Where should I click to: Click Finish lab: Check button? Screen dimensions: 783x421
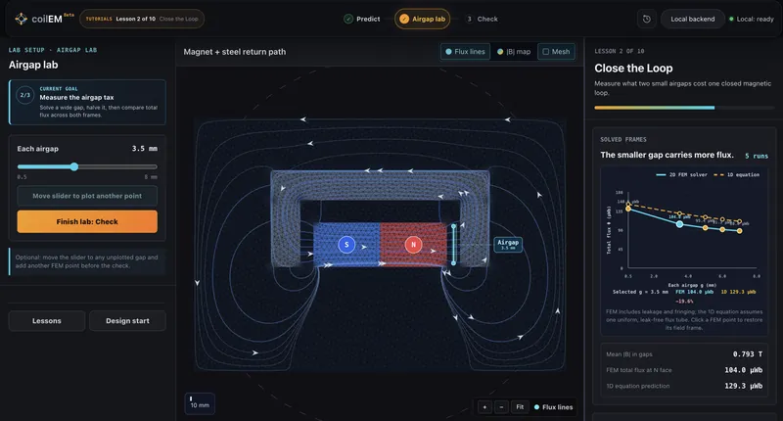click(87, 221)
